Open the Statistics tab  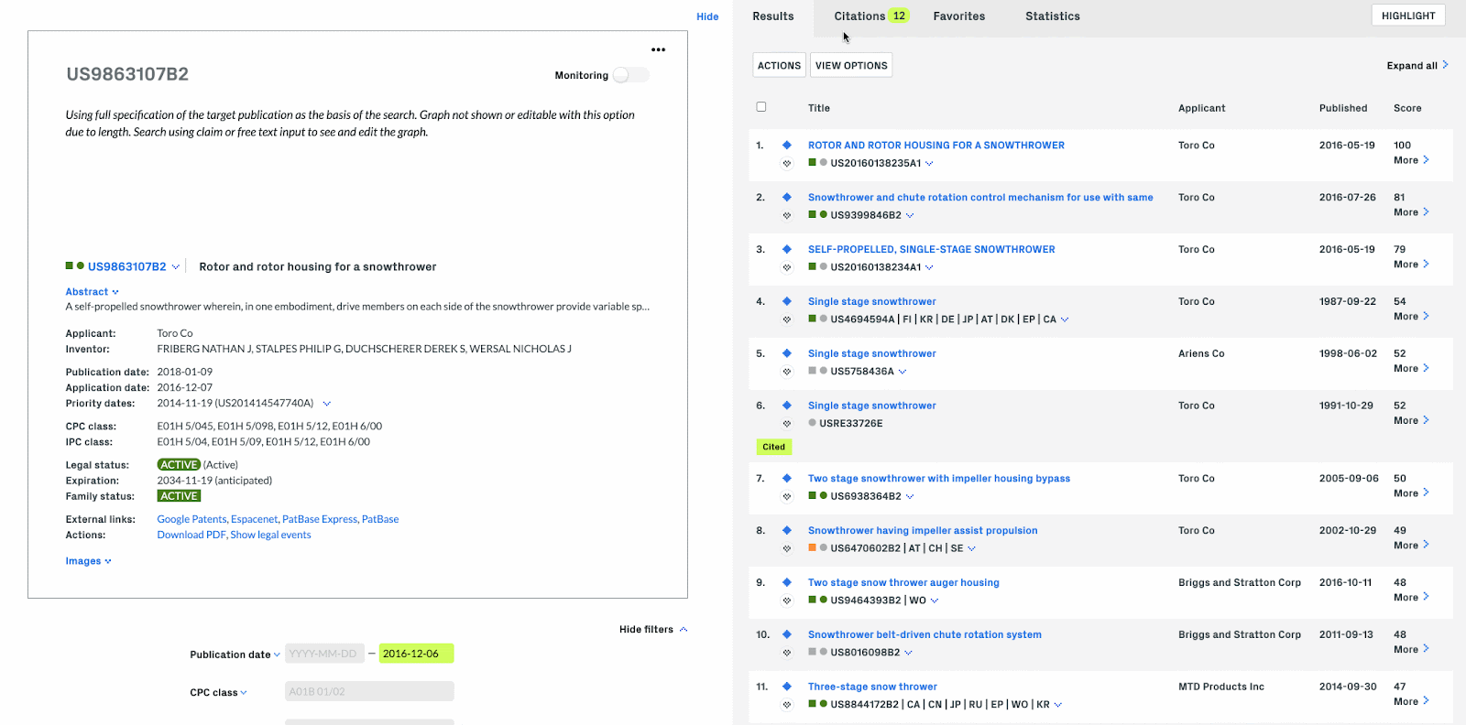pos(1052,16)
